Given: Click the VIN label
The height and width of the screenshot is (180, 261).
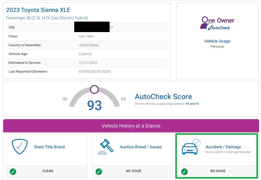Looking at the screenshot, I should click(12, 27).
